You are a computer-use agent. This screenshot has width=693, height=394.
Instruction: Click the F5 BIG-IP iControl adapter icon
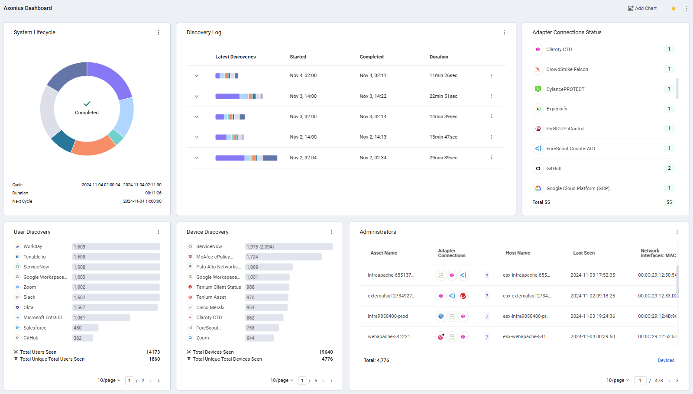(x=538, y=129)
